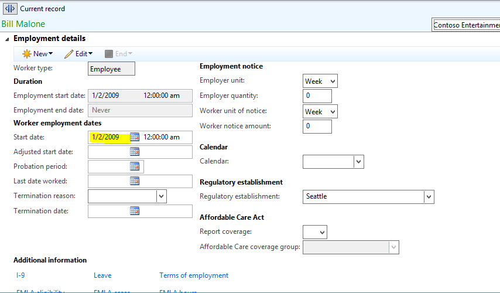The image size is (500, 293).
Task: Open calendar picker for Adjusted start date
Action: pos(135,152)
